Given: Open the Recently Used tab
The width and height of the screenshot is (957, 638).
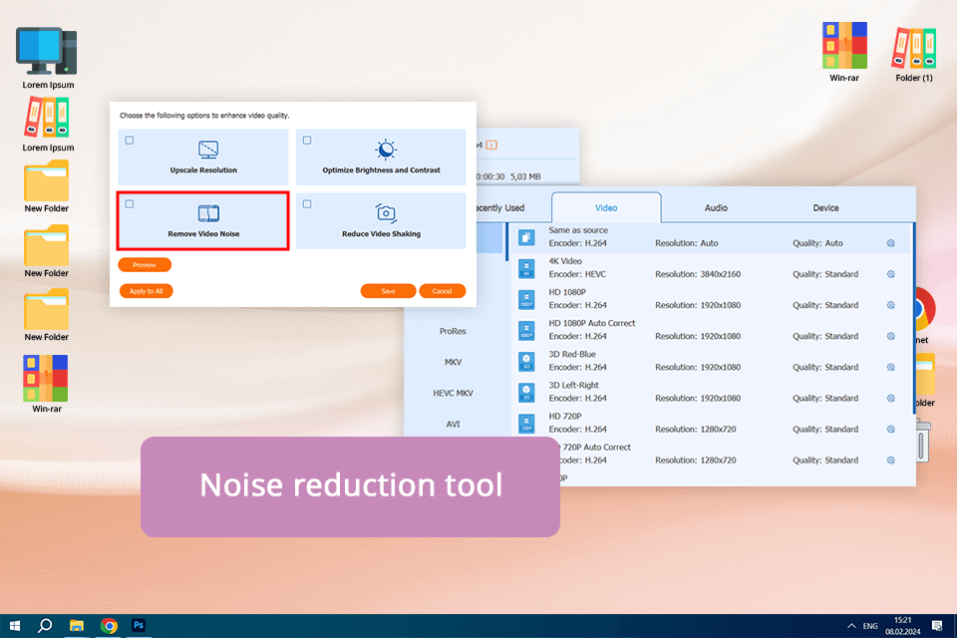Looking at the screenshot, I should (499, 208).
